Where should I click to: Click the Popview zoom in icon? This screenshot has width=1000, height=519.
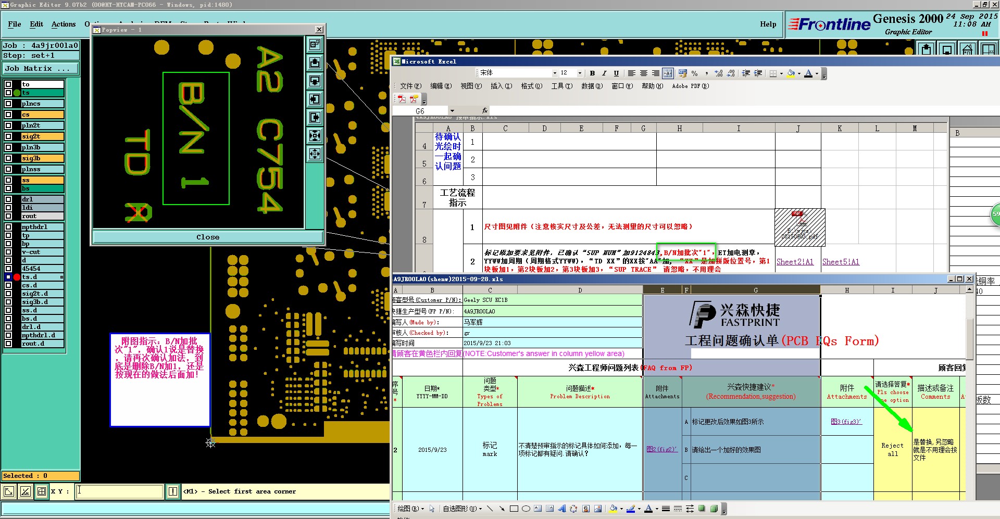point(315,136)
